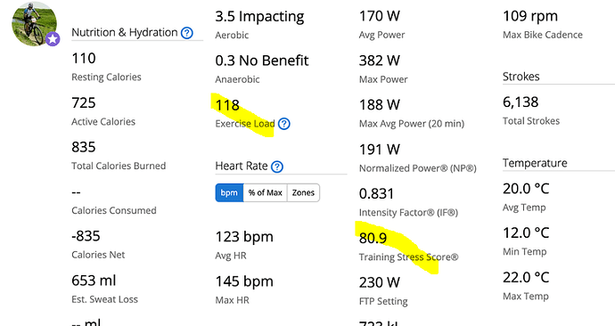
Task: Click the 653 ml Est. Sweat Loss value
Action: click(x=94, y=281)
